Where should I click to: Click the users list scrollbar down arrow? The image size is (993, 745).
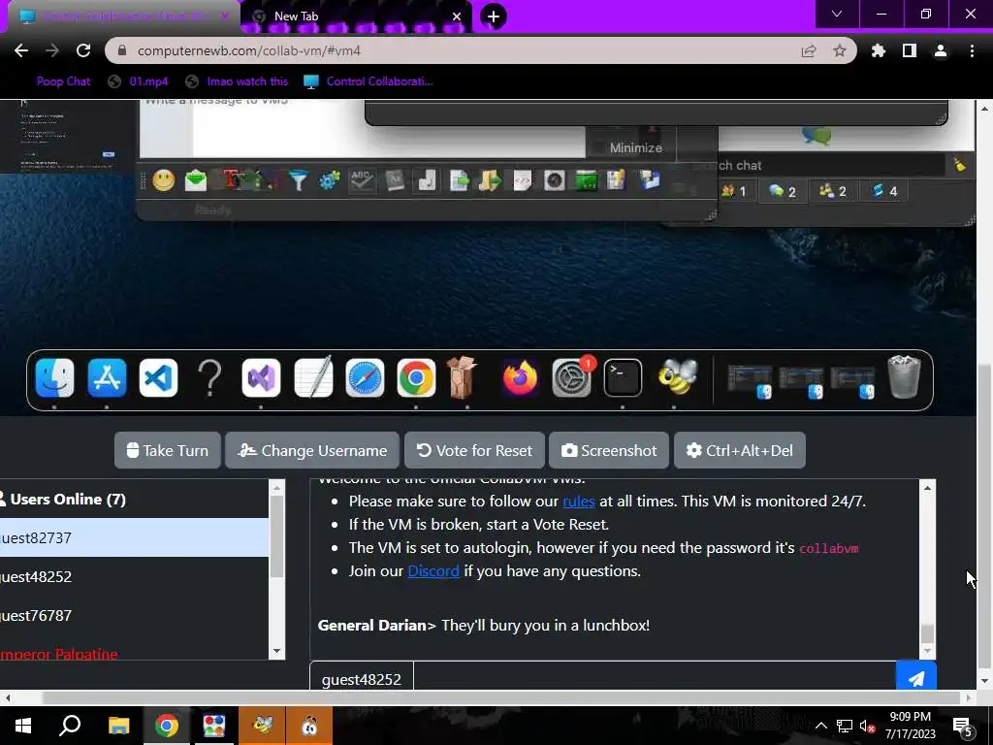(276, 651)
